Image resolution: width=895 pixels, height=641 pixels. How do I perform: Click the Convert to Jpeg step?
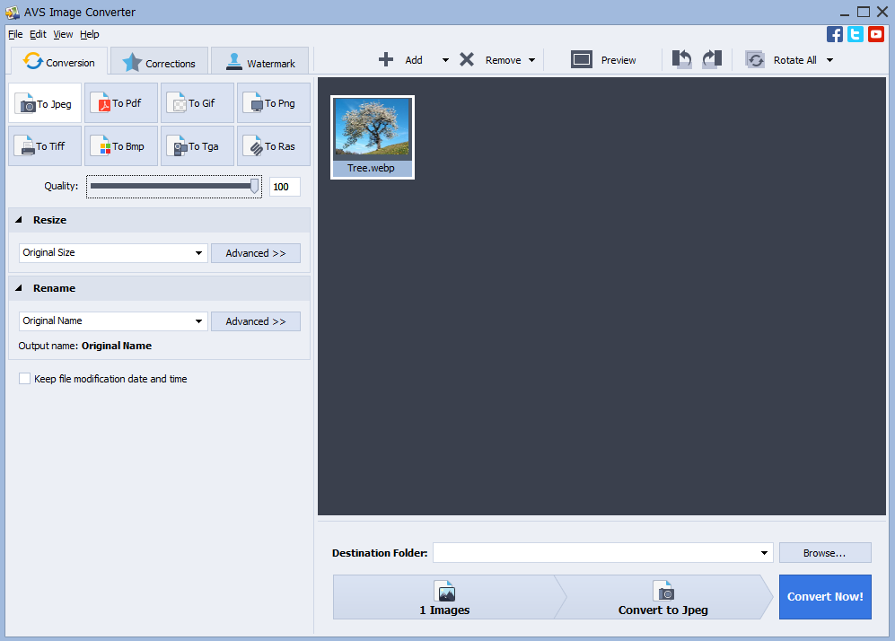coord(662,597)
